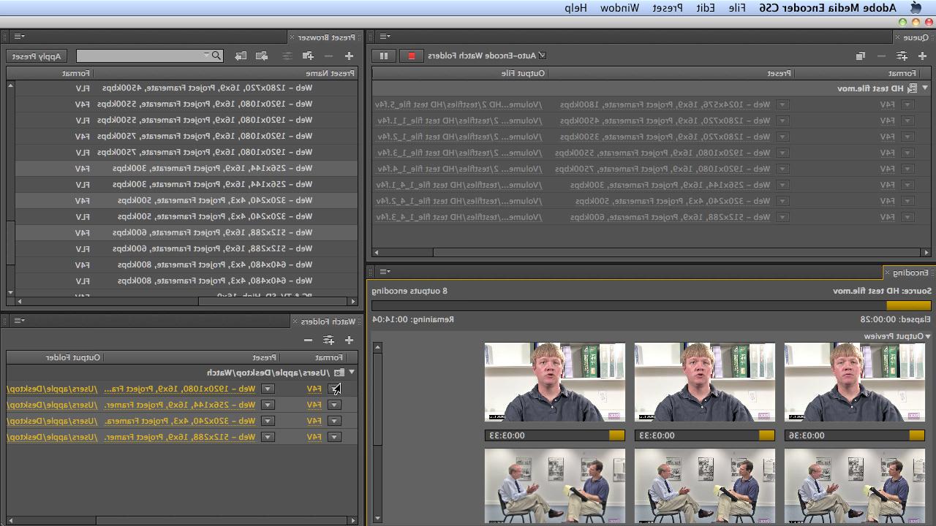Open the Encoding panel options menu

pyautogui.click(x=384, y=272)
